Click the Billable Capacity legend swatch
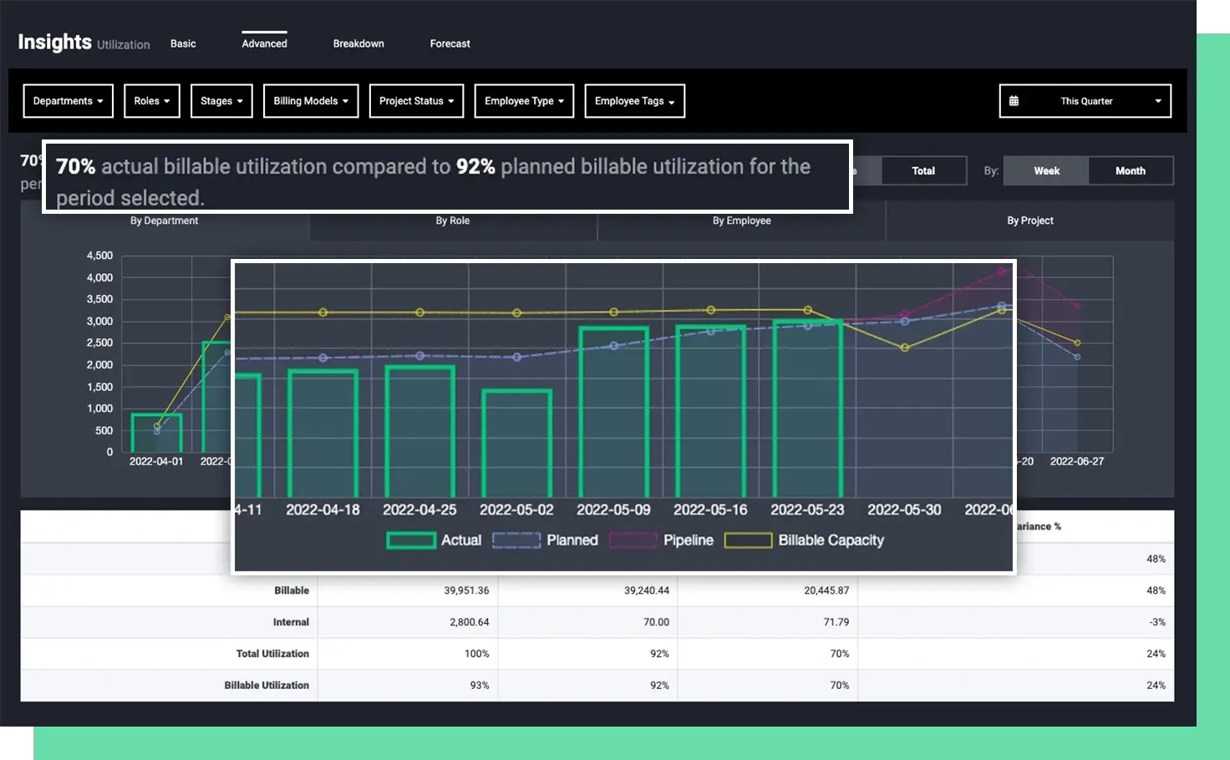 (x=748, y=540)
